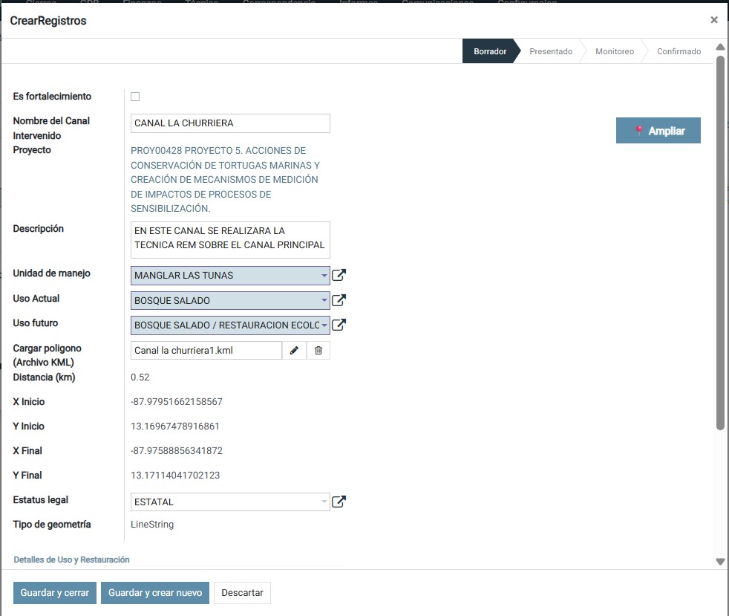Select Borrador status stage

coord(490,51)
